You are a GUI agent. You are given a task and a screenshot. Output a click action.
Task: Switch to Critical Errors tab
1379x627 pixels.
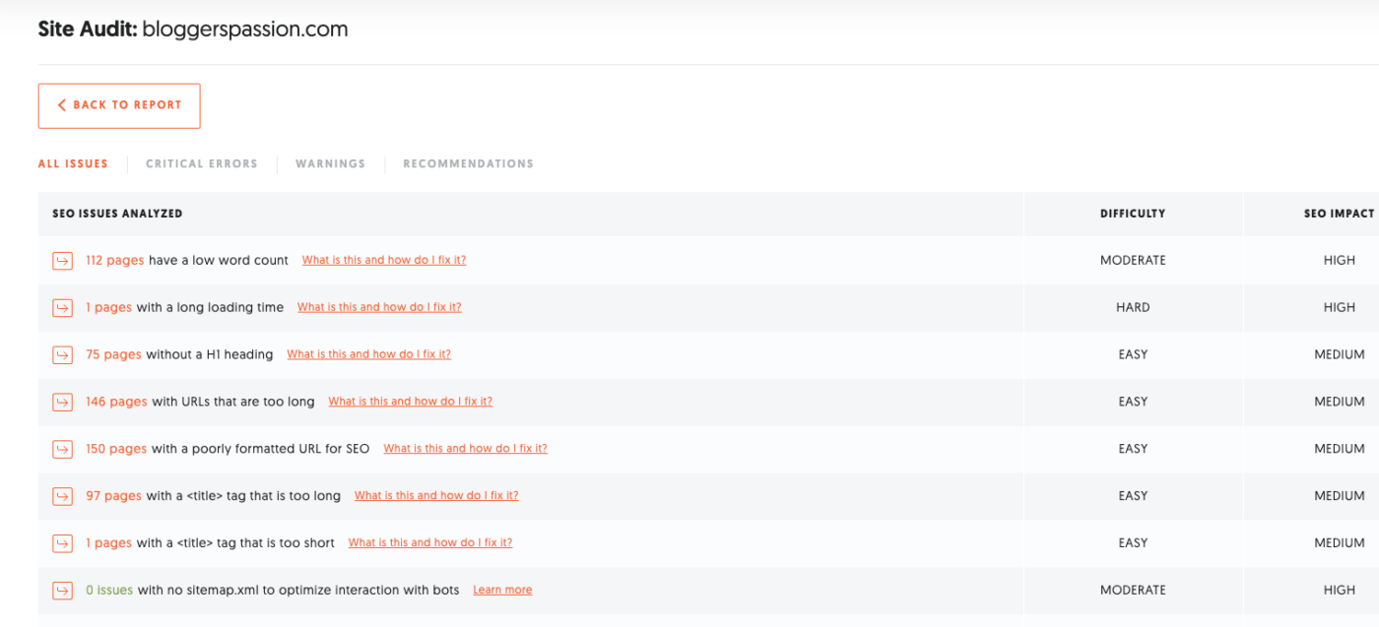(x=202, y=163)
